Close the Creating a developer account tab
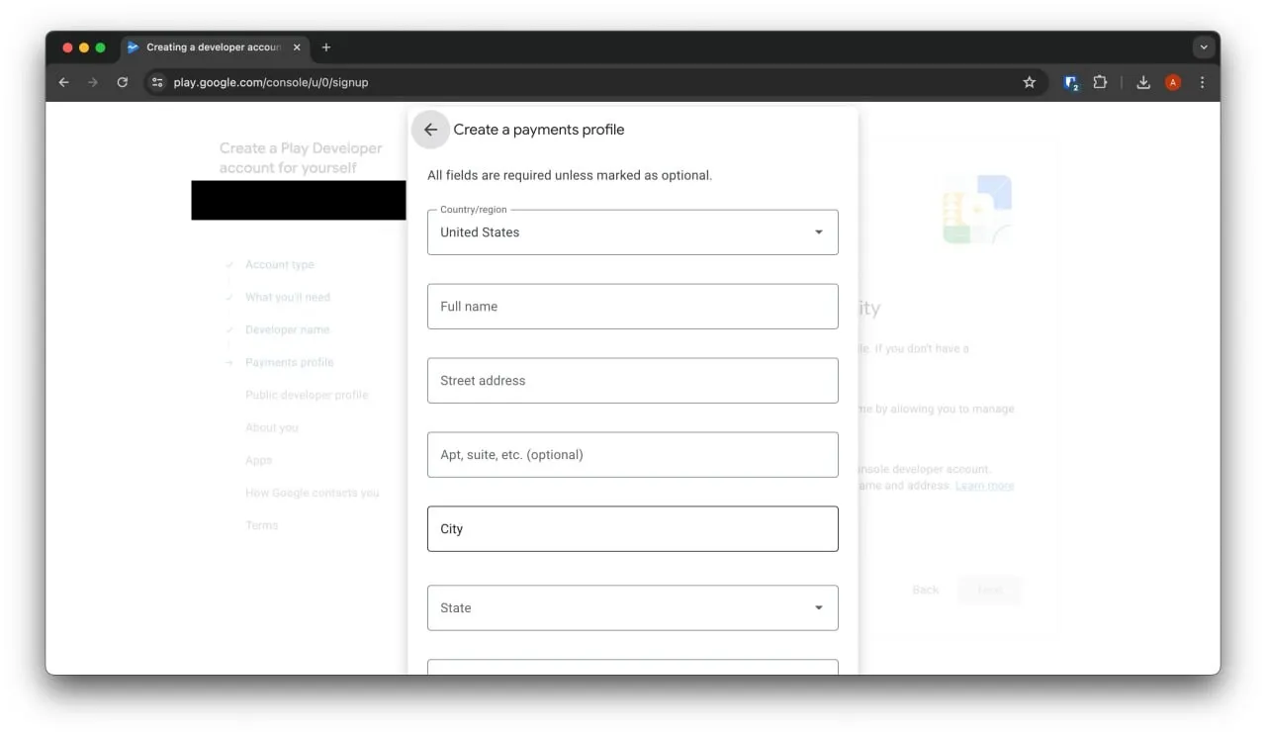 click(297, 46)
